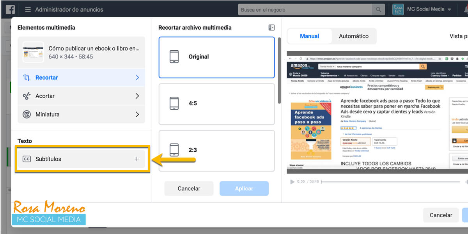Click the Administrador de anuncios title

point(69,9)
